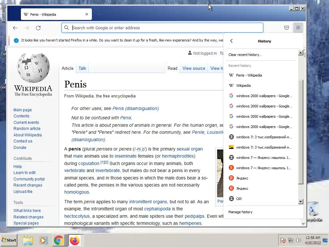Open the Firefox hamburger menu

(298, 28)
